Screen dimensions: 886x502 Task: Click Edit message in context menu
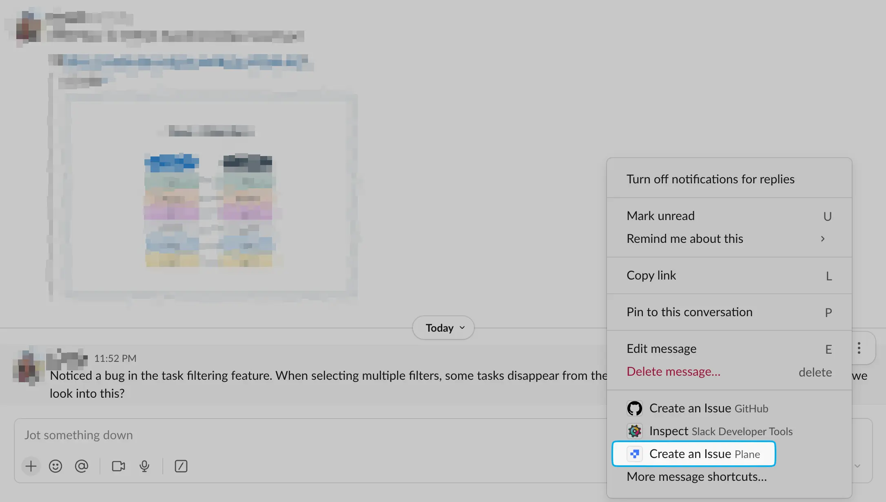click(x=662, y=348)
